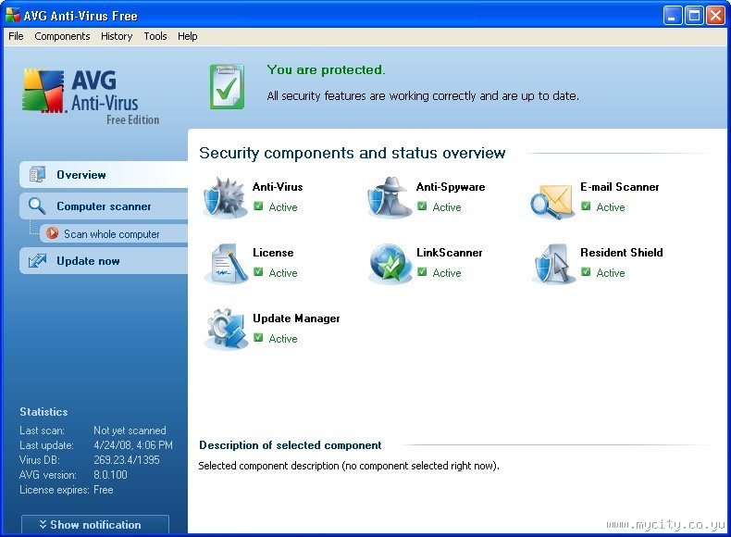The height and width of the screenshot is (537, 731).
Task: Select the Anti-Virus component label
Action: (x=278, y=187)
